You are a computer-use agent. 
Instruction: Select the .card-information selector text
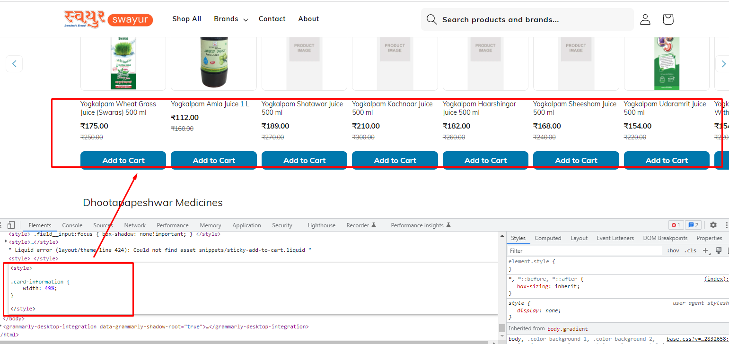pyautogui.click(x=37, y=282)
